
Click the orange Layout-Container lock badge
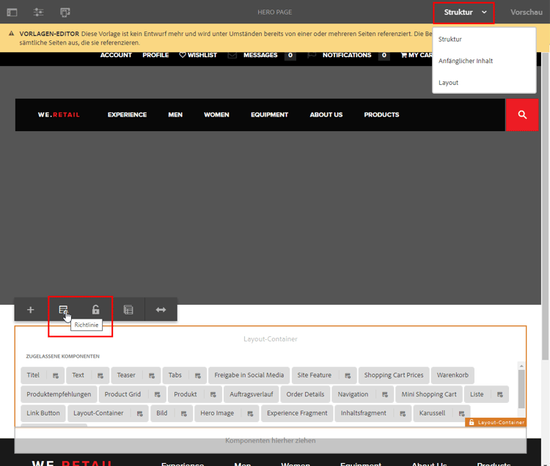tap(495, 422)
